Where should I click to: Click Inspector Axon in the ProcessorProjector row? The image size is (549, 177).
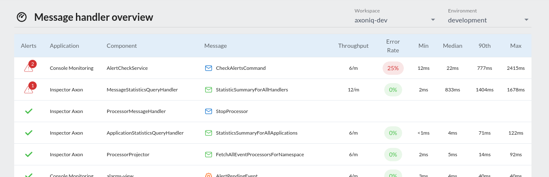(66, 155)
